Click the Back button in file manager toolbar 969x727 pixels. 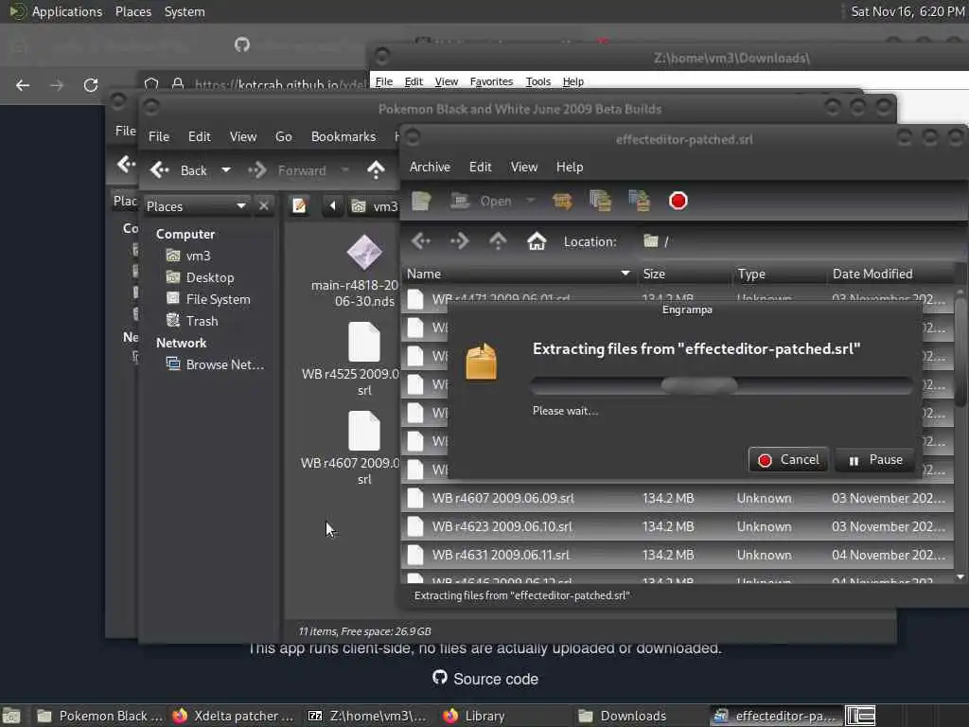point(179,170)
